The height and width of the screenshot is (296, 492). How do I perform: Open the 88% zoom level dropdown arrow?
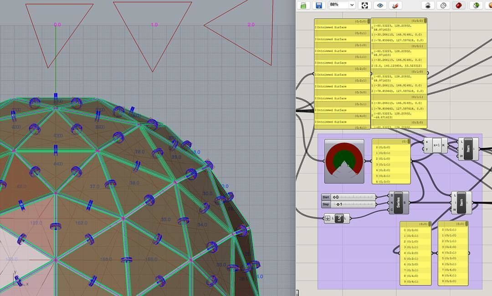352,5
